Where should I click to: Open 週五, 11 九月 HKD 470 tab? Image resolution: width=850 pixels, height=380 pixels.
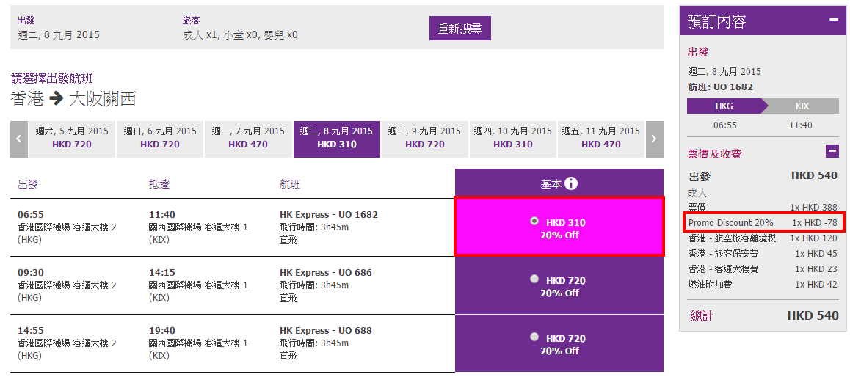point(601,138)
